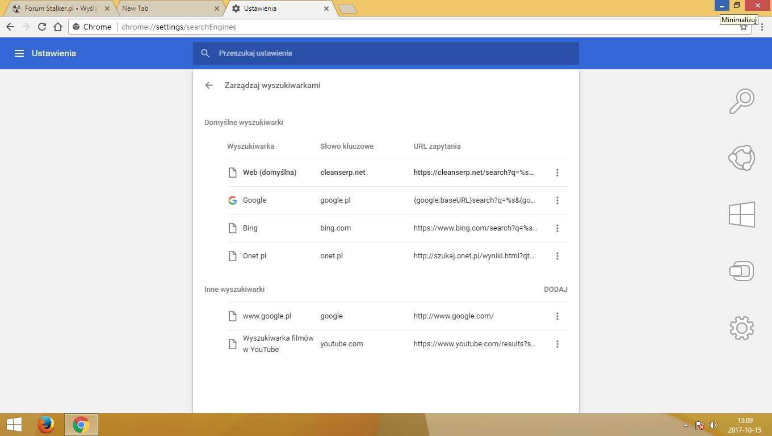
Task: Return from Zarządzaj wyszukiwarkami using back arrow
Action: 209,85
